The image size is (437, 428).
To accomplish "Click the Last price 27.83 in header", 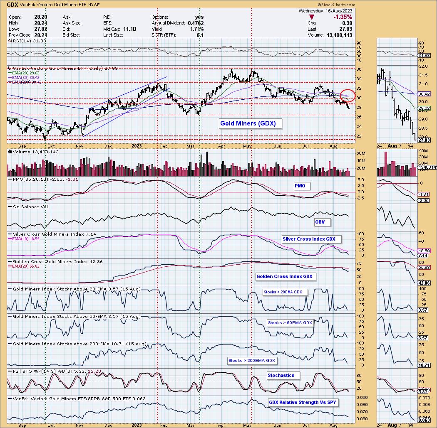I will coord(346,29).
